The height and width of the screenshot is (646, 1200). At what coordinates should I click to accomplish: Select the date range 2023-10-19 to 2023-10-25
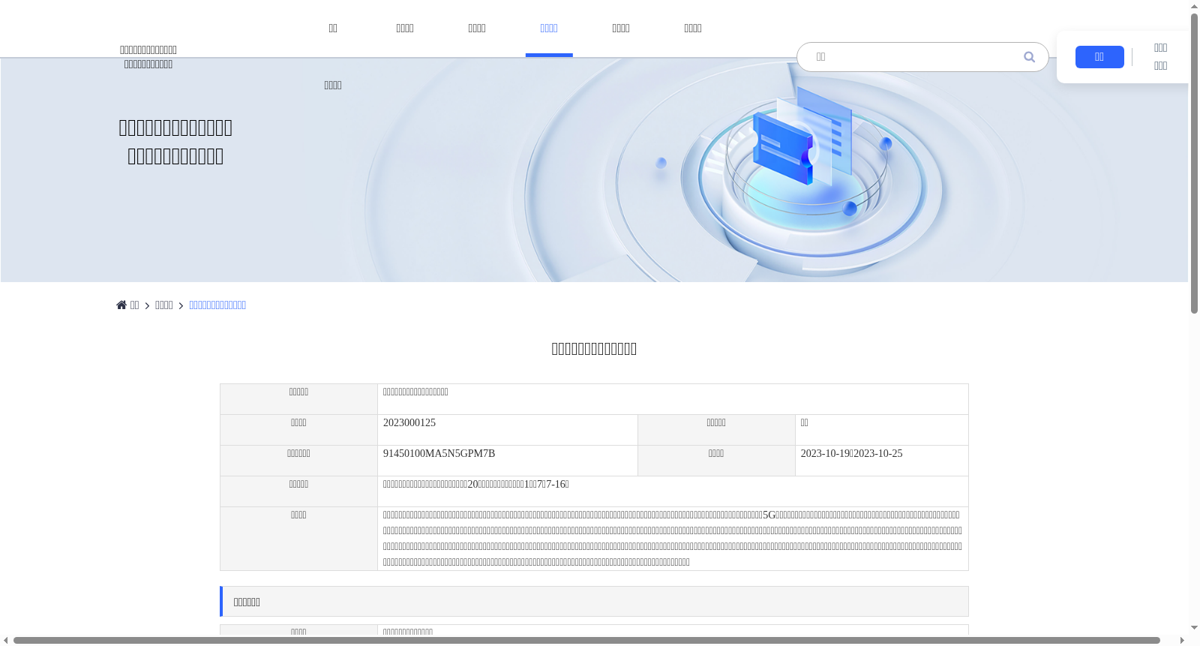[851, 454]
